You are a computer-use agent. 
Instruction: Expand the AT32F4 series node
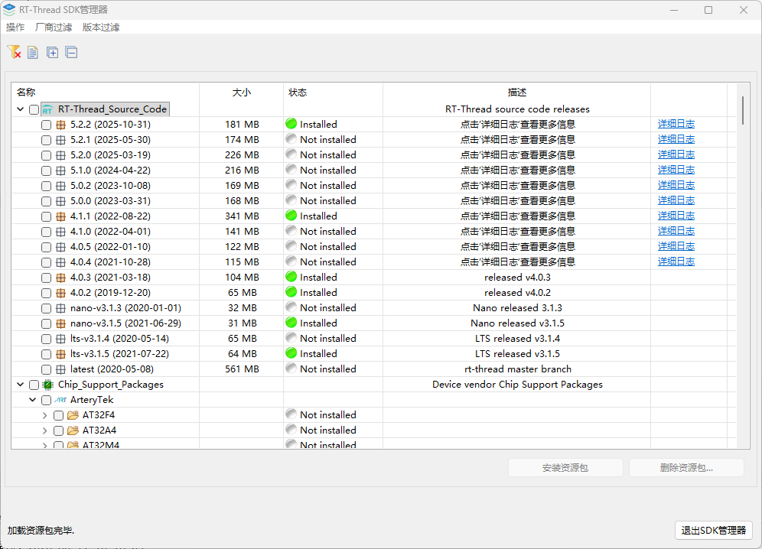(44, 415)
